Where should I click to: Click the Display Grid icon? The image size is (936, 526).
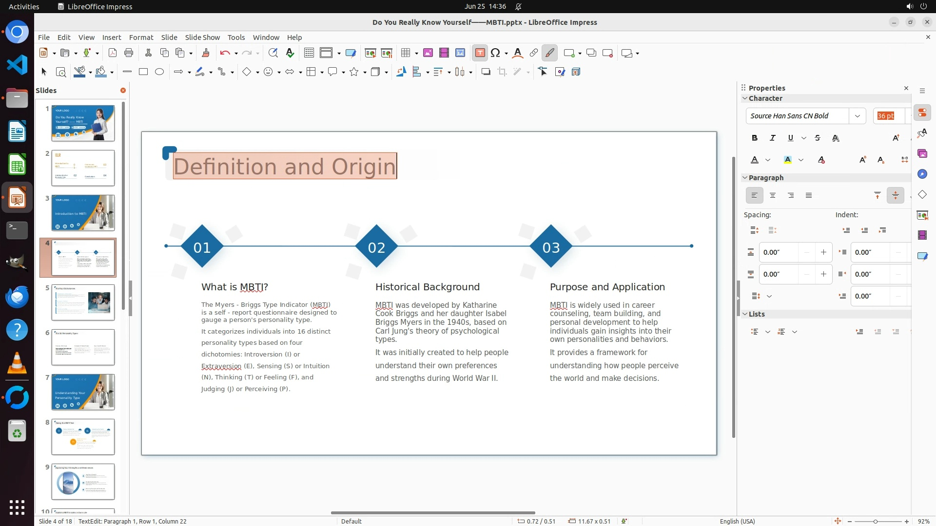(309, 53)
